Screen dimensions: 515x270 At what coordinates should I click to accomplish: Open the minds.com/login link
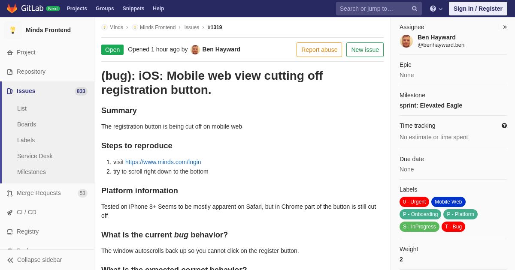[163, 162]
